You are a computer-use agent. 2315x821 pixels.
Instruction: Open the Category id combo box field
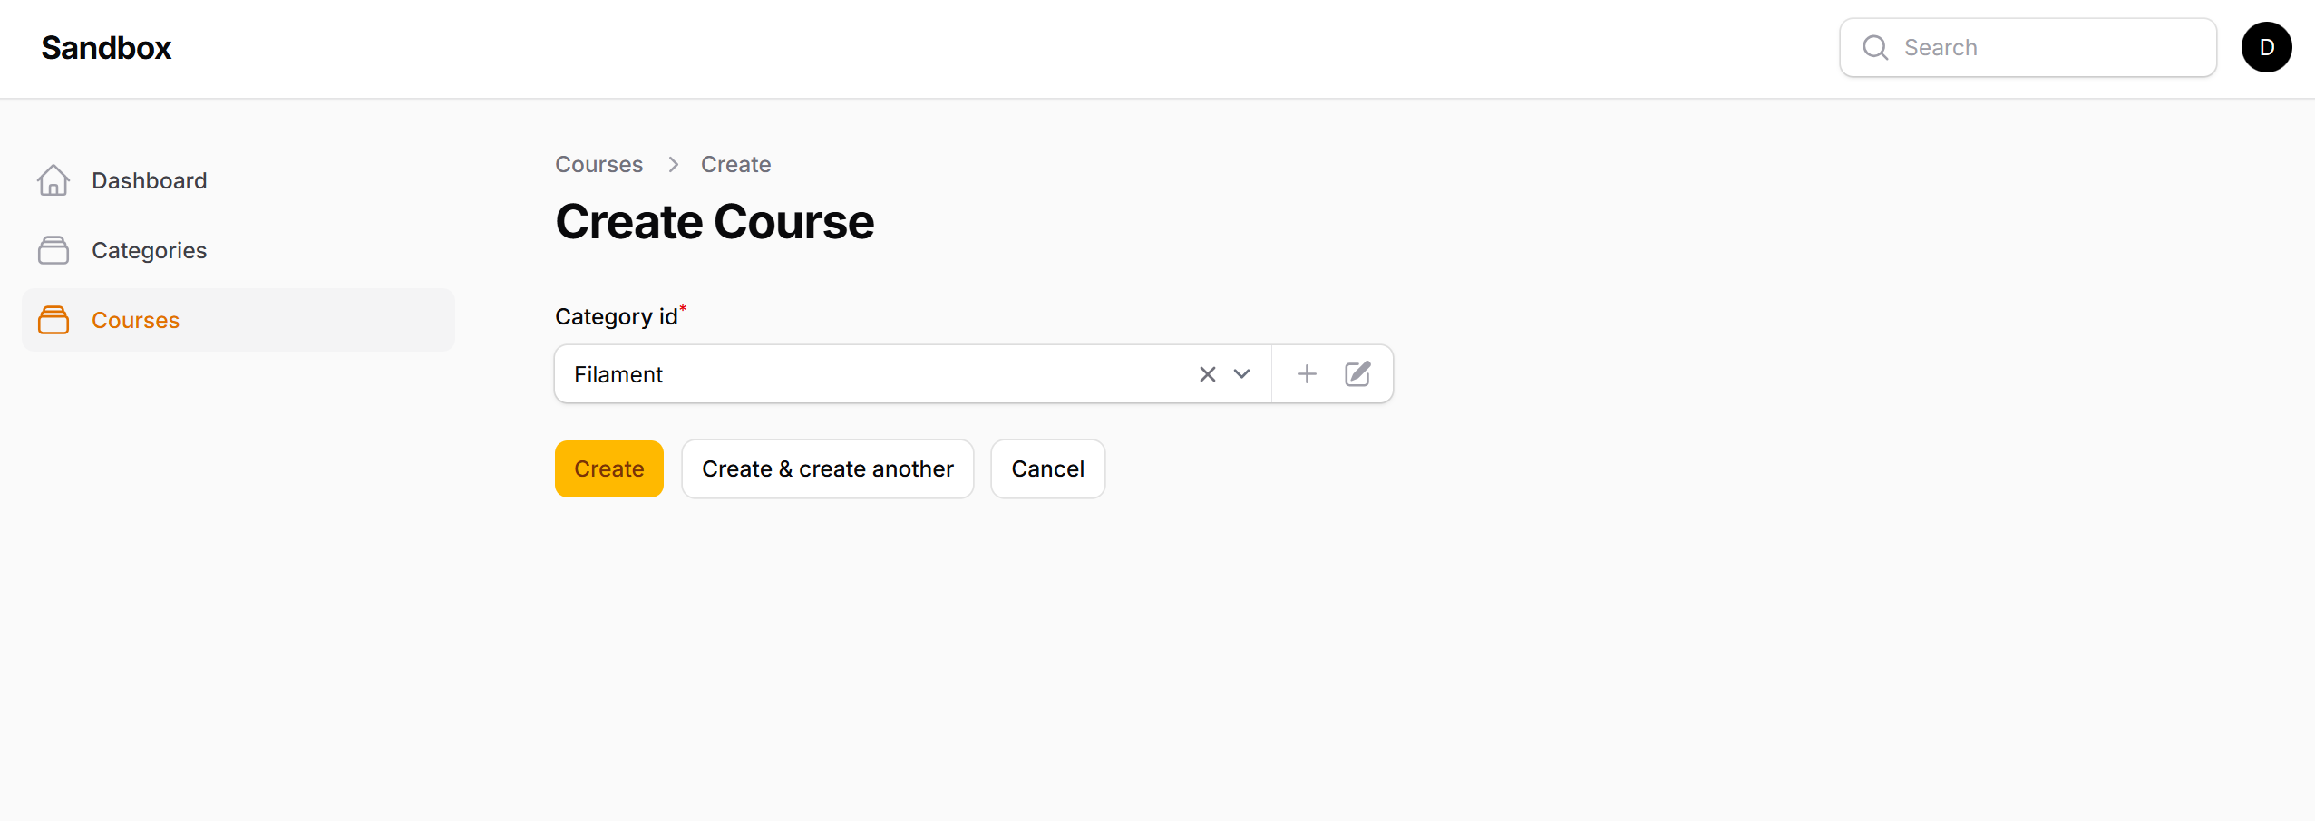tap(861, 373)
